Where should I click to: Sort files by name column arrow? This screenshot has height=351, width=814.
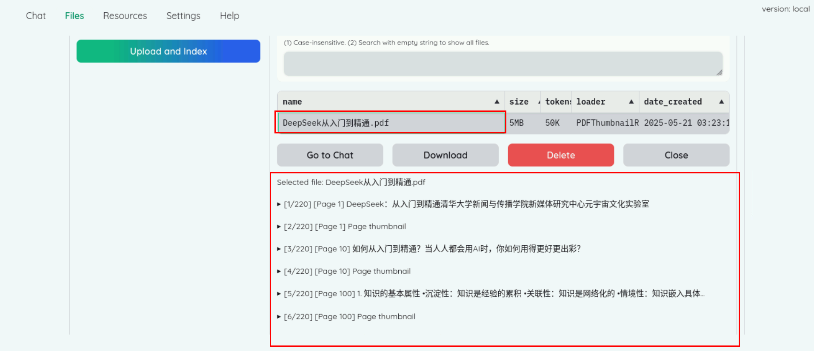click(497, 102)
